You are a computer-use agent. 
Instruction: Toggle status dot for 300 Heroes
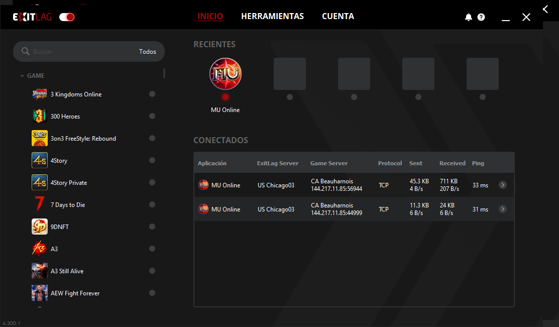click(x=152, y=116)
